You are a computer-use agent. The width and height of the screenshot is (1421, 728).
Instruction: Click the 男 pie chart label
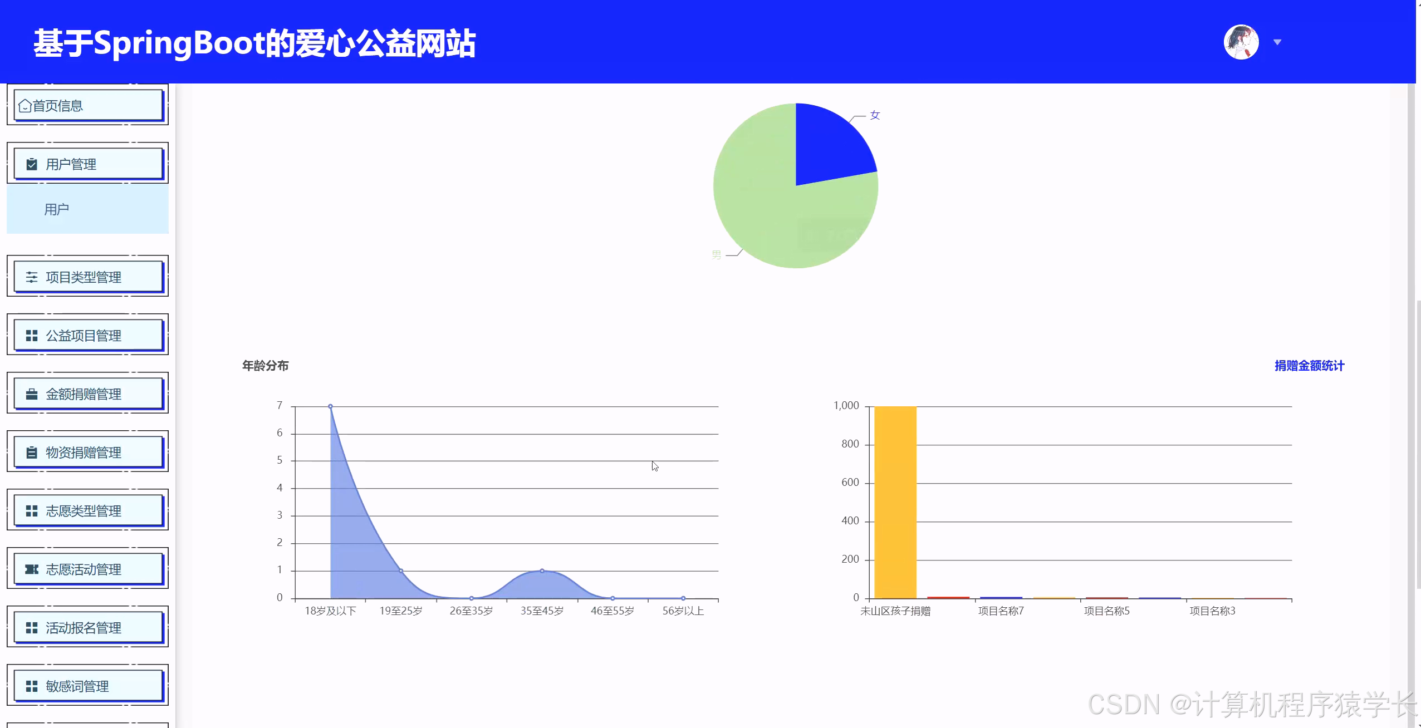[x=717, y=255]
